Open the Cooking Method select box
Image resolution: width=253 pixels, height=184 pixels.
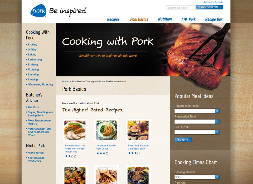(x=197, y=177)
